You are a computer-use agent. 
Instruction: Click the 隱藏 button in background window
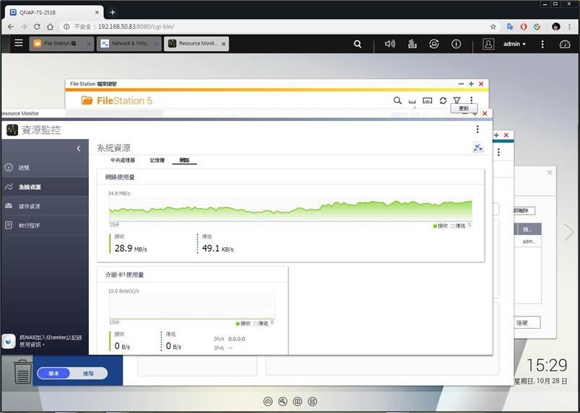[x=527, y=323]
